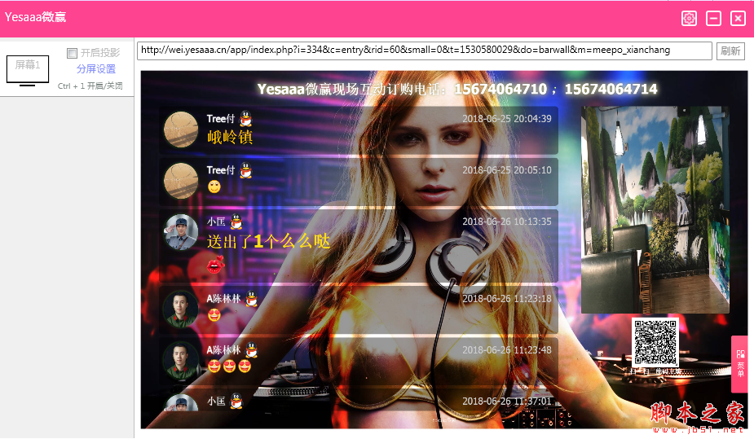
Task: Click A陈林林 avatar on the 11:23:18 message
Action: point(181,309)
